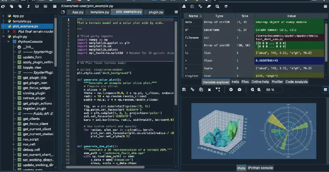Image resolution: width=329 pixels, height=172 pixels.
Task: Open the Help pane tab
Action: click(235, 82)
